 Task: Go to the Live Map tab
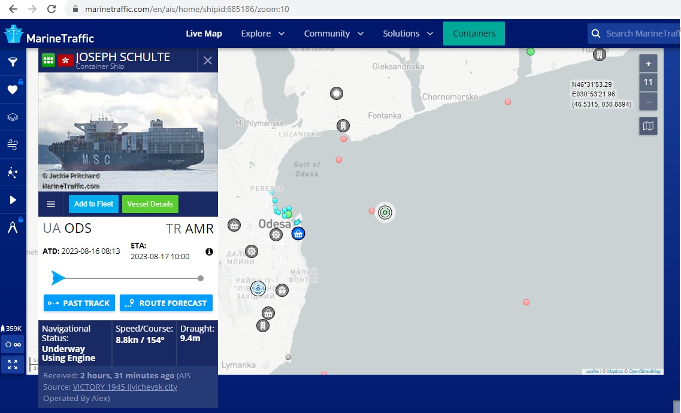pyautogui.click(x=204, y=34)
